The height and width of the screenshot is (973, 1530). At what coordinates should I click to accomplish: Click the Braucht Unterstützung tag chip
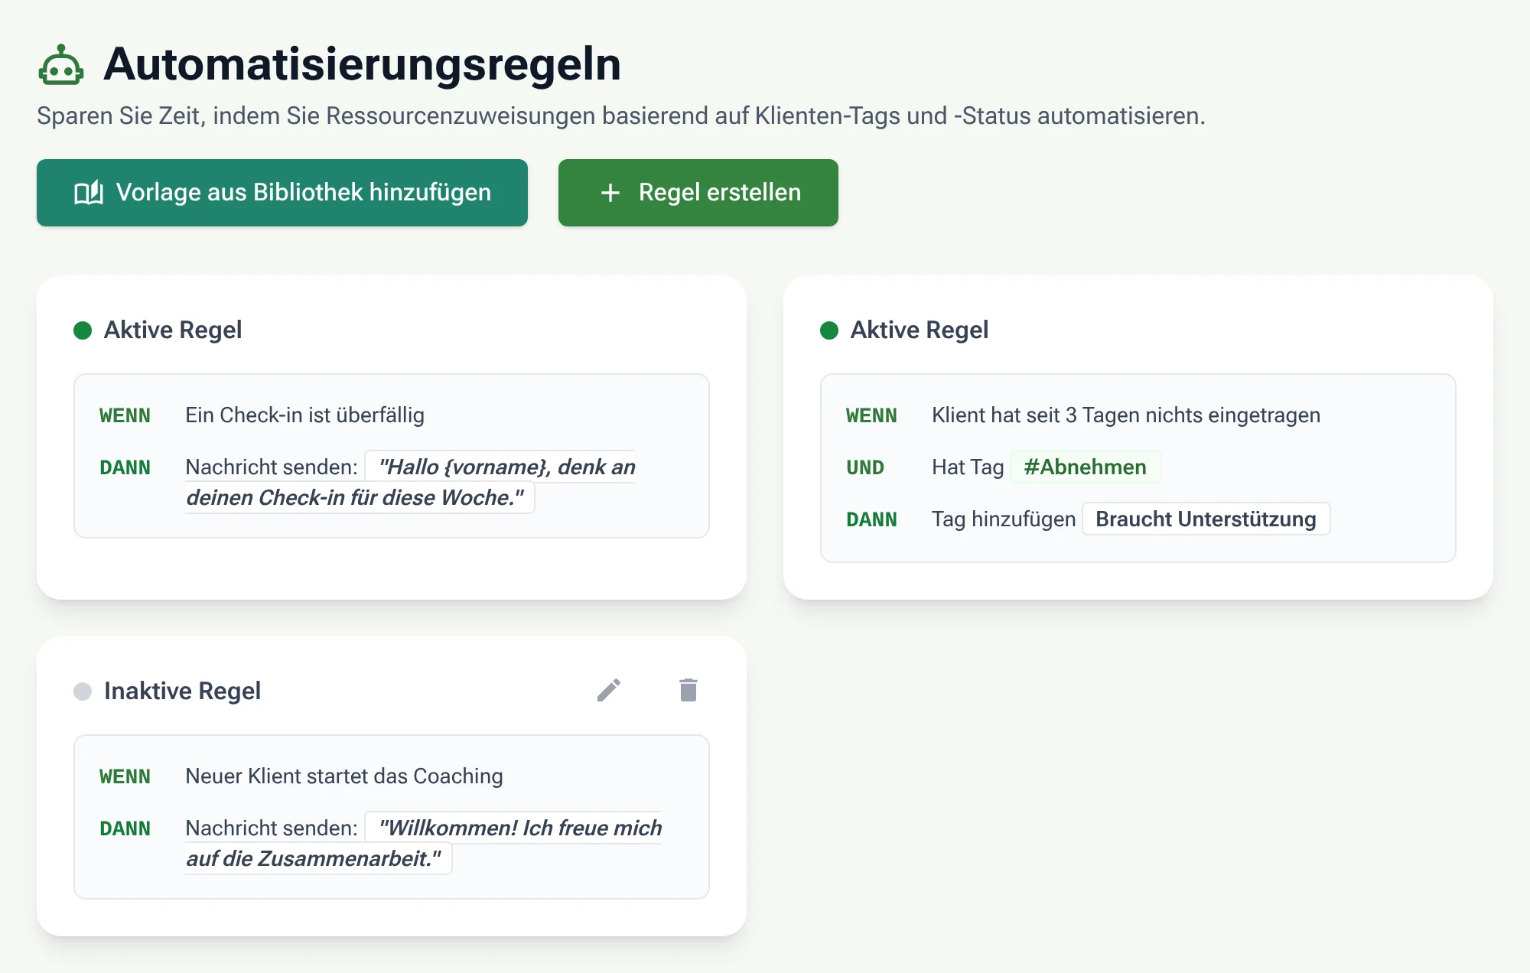tap(1206, 519)
